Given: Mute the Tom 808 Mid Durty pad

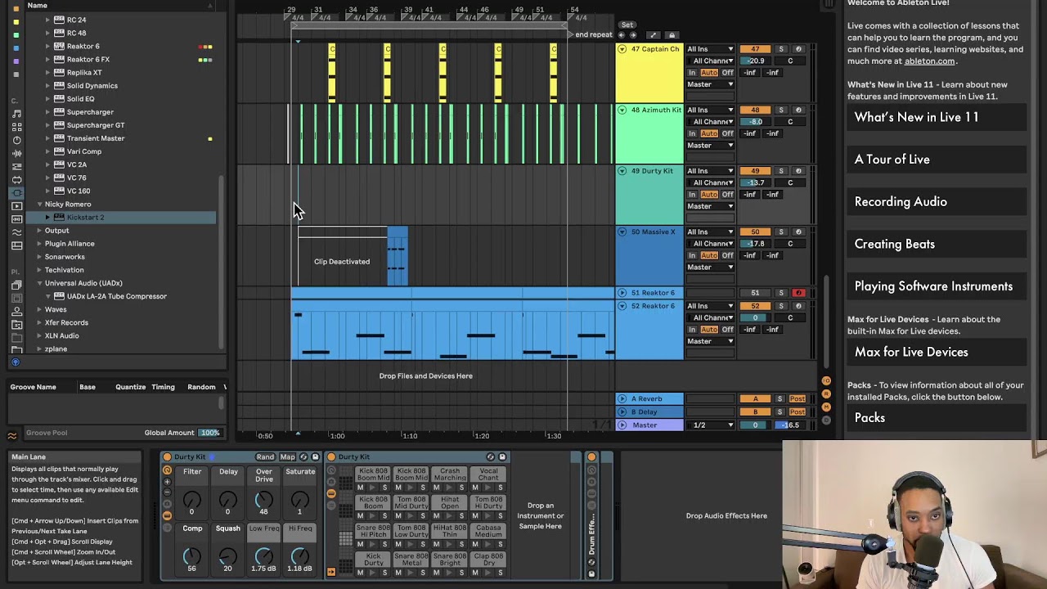Looking at the screenshot, I should tap(398, 516).
